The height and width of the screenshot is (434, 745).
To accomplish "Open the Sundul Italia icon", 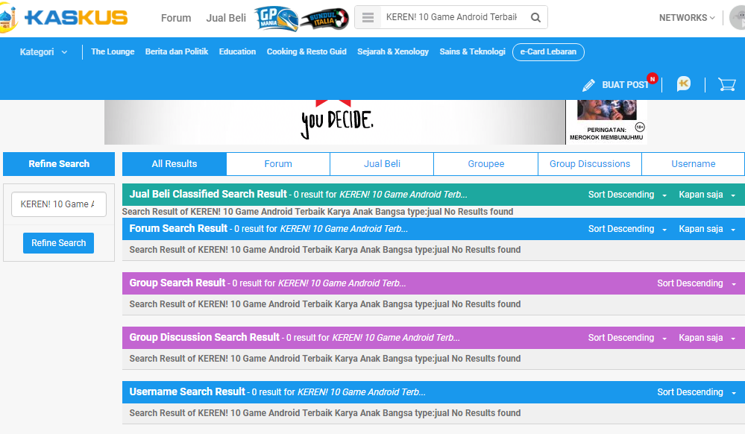I will tap(325, 19).
